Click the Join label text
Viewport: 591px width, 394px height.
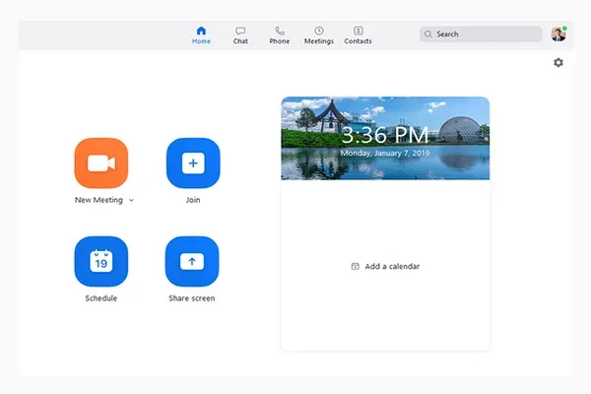click(193, 200)
